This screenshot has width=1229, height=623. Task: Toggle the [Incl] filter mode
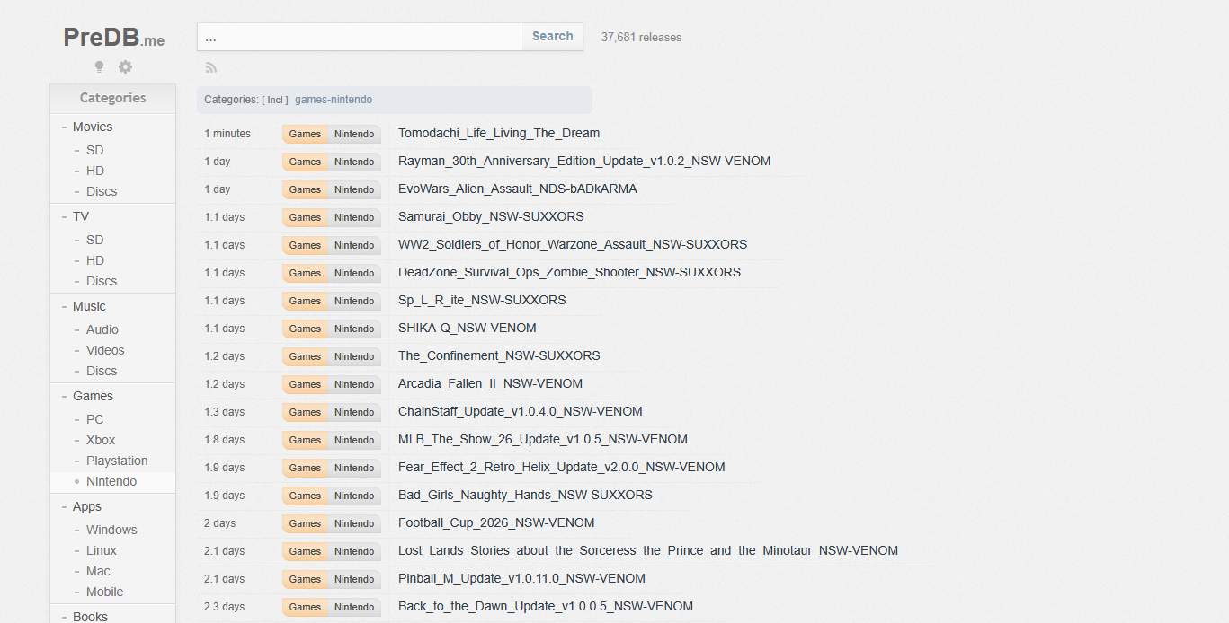click(x=275, y=100)
